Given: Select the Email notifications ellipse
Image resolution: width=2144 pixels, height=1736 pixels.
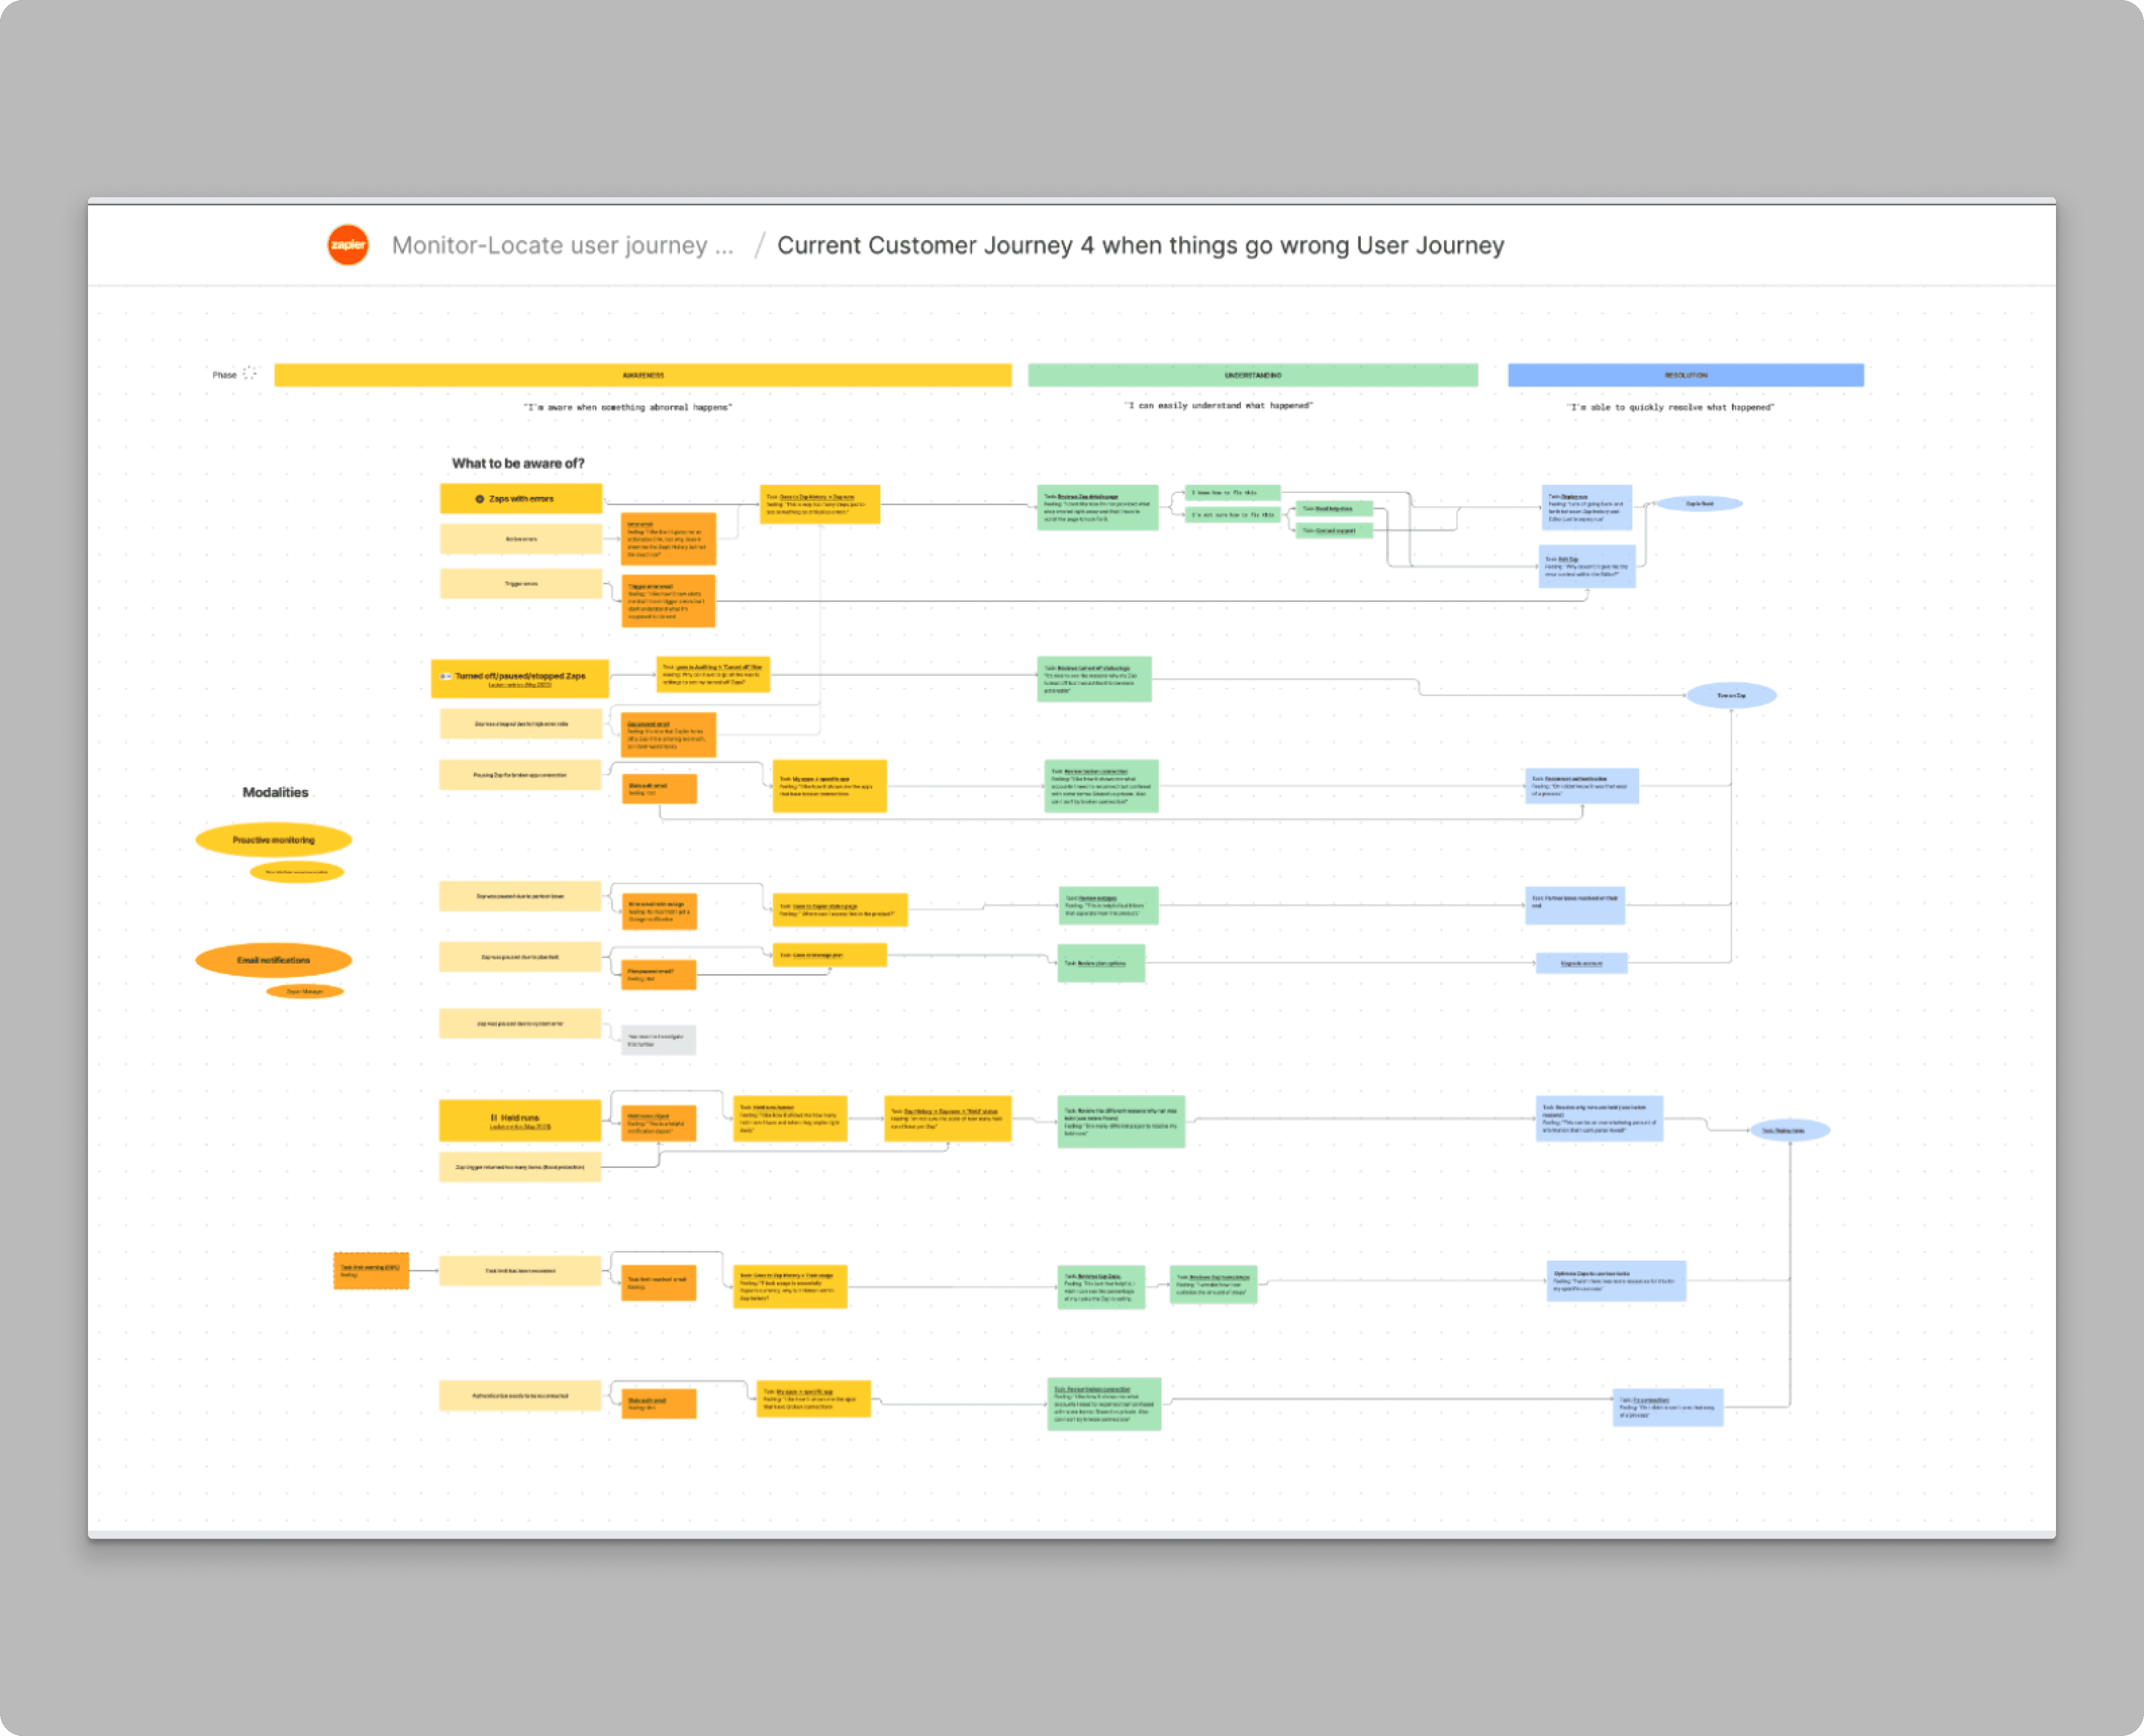Looking at the screenshot, I should pos(273,960).
